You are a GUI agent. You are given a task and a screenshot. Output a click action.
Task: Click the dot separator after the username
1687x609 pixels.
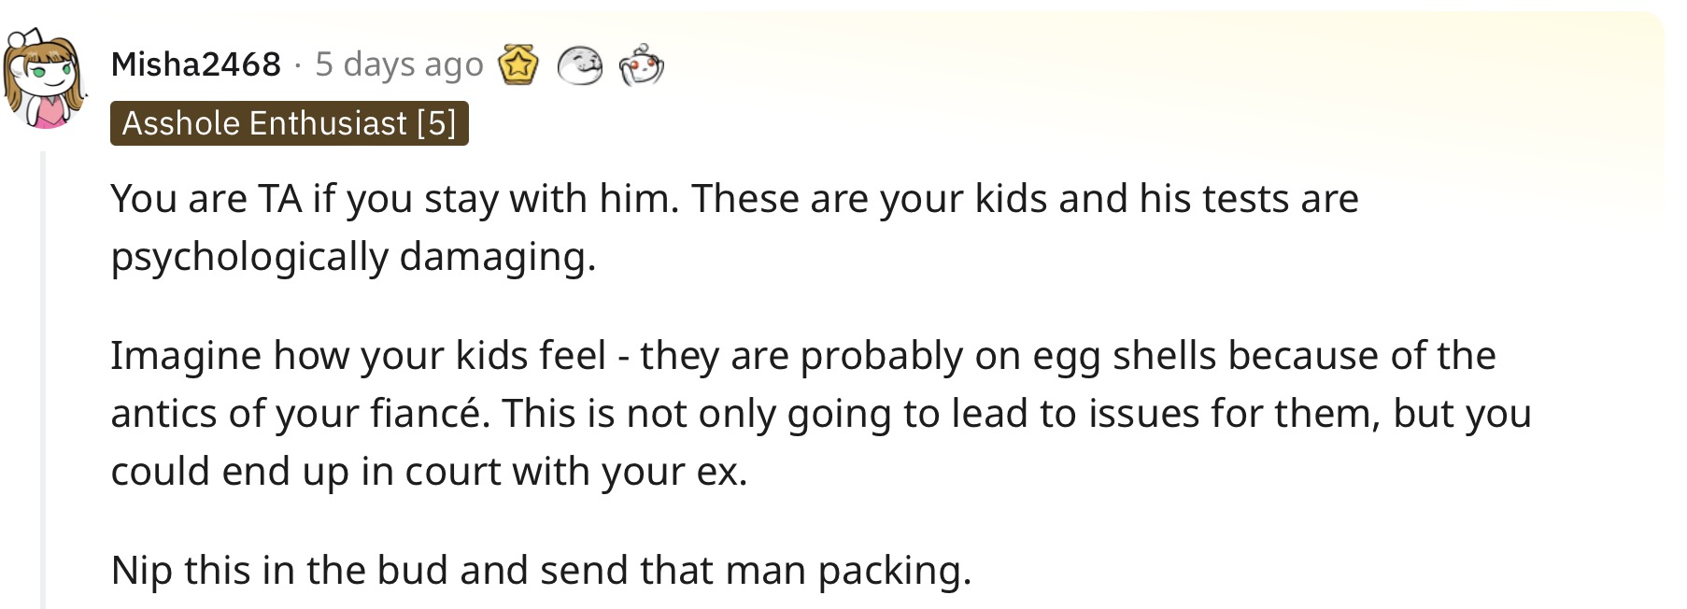coord(297,64)
